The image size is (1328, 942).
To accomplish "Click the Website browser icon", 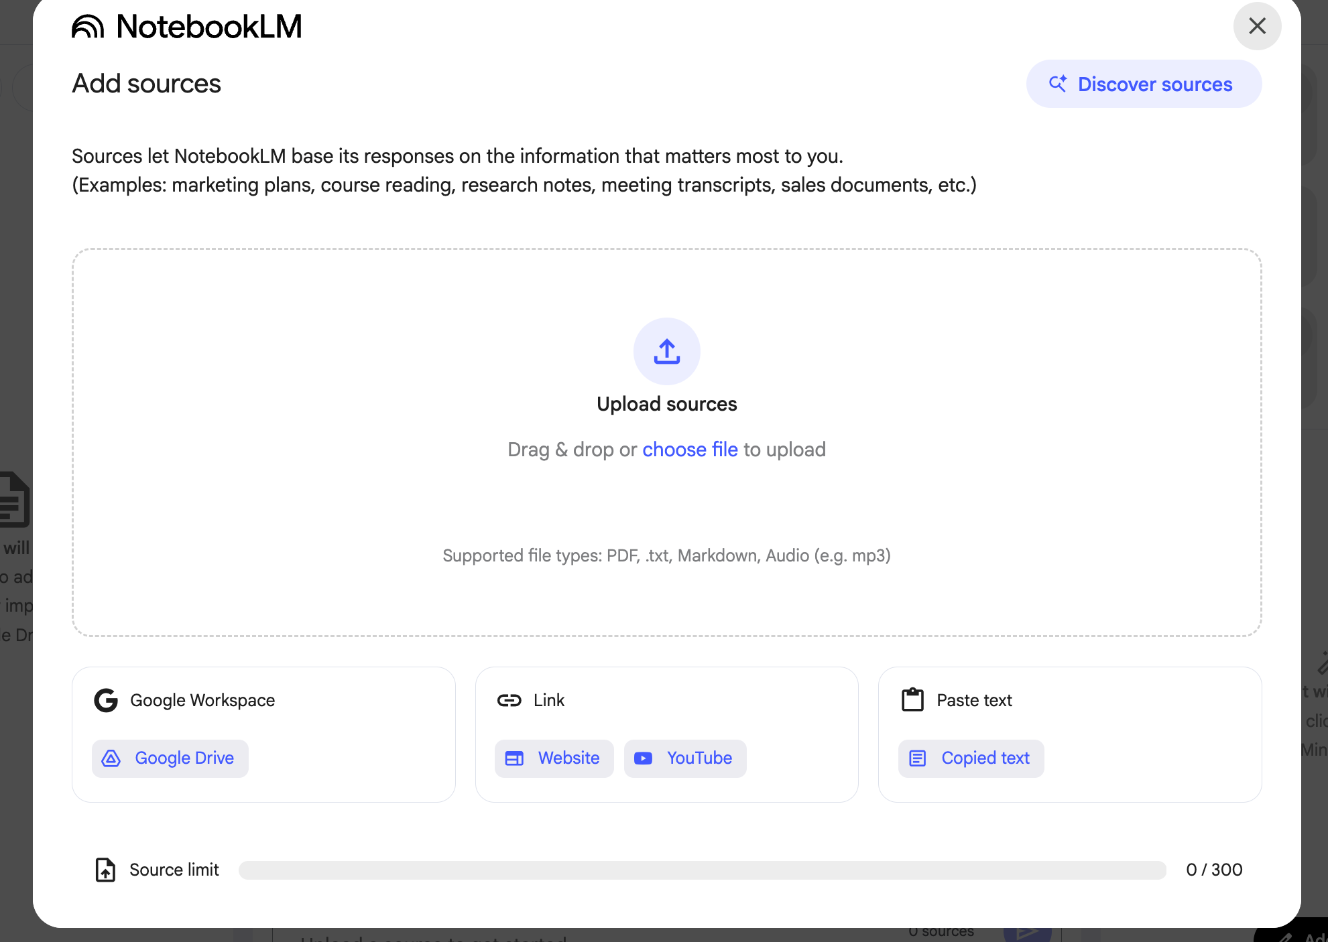I will point(514,758).
